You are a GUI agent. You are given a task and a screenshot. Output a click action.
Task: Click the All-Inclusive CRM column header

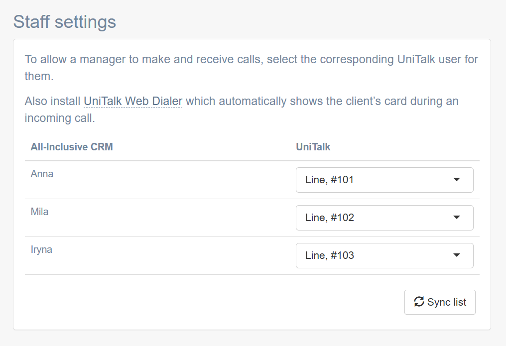[x=72, y=147]
